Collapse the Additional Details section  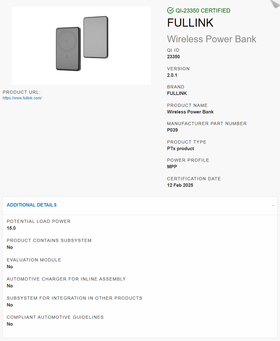(x=140, y=205)
